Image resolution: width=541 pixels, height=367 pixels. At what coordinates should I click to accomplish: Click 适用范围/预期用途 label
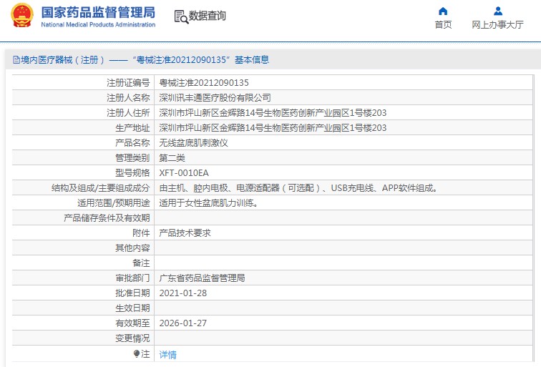pyautogui.click(x=114, y=203)
